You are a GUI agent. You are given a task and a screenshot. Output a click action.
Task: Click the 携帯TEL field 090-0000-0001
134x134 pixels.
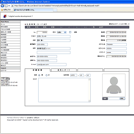[x=47, y=61]
